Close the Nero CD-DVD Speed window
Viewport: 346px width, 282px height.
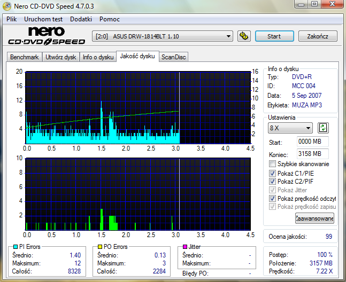(x=332, y=4)
